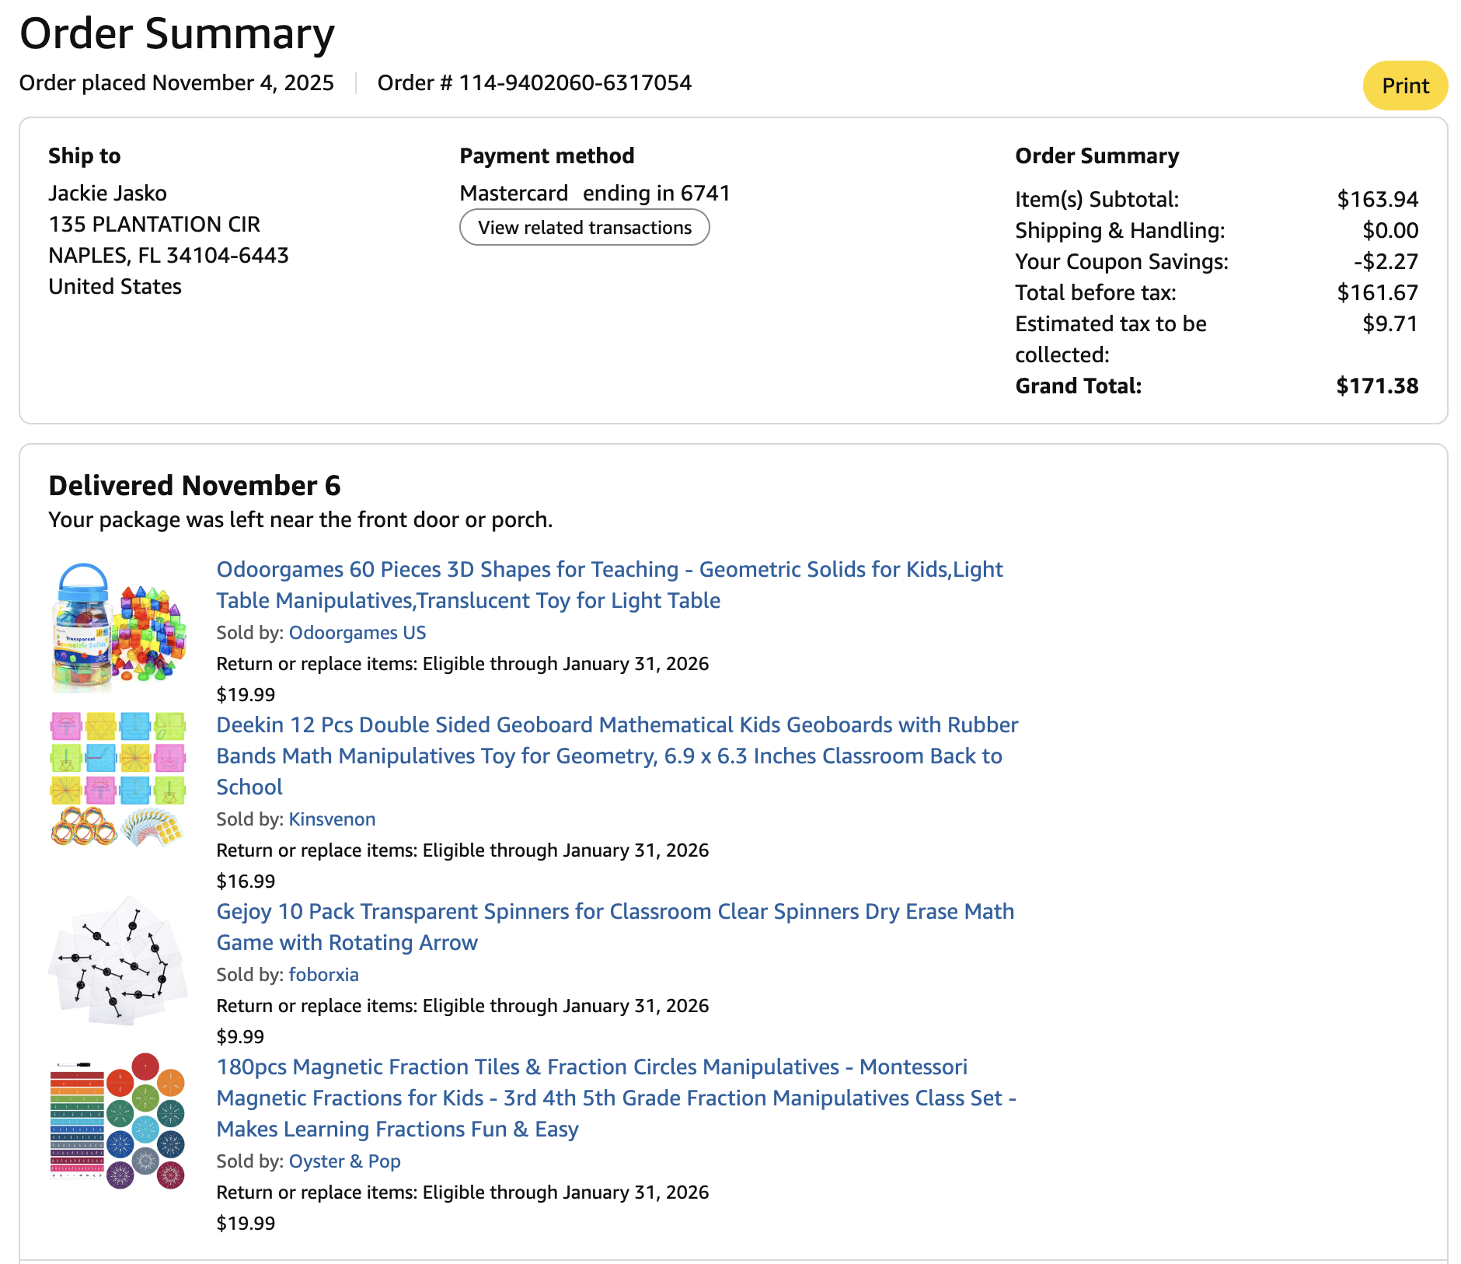Viewport: 1461px width, 1264px height.
Task: Click the Jackie Jasko recipient name
Action: coord(107,194)
